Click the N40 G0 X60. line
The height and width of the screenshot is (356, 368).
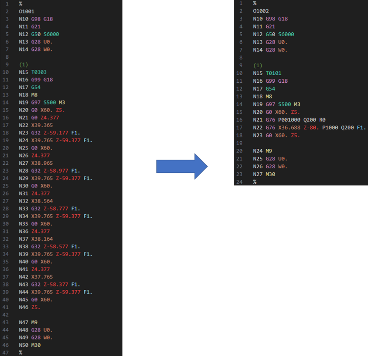tap(36, 261)
